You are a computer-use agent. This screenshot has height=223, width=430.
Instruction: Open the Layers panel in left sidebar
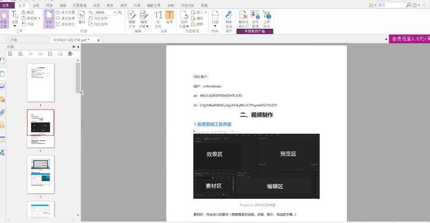pyautogui.click(x=2, y=87)
